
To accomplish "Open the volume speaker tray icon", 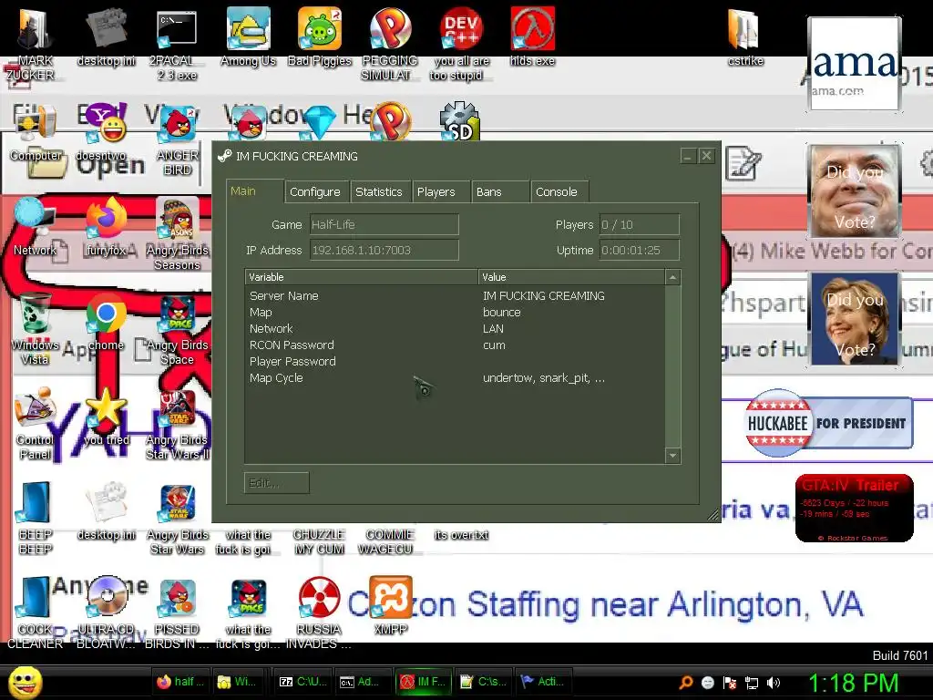I will [x=774, y=683].
